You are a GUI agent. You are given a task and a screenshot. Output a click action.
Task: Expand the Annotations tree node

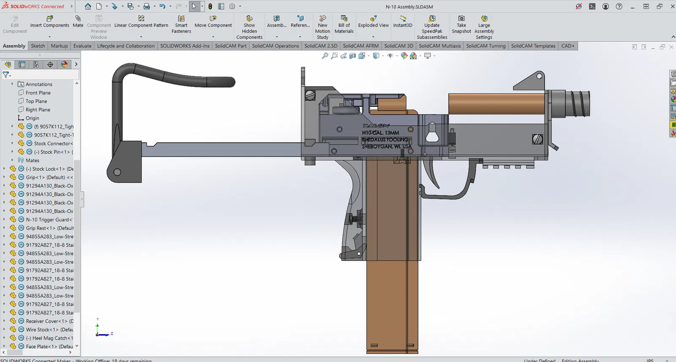point(12,84)
